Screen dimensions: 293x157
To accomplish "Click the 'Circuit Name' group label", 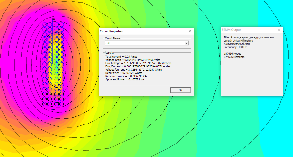I will click(x=113, y=38).
